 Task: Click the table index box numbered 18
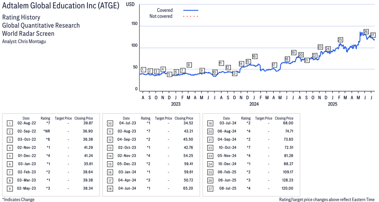(110, 189)
